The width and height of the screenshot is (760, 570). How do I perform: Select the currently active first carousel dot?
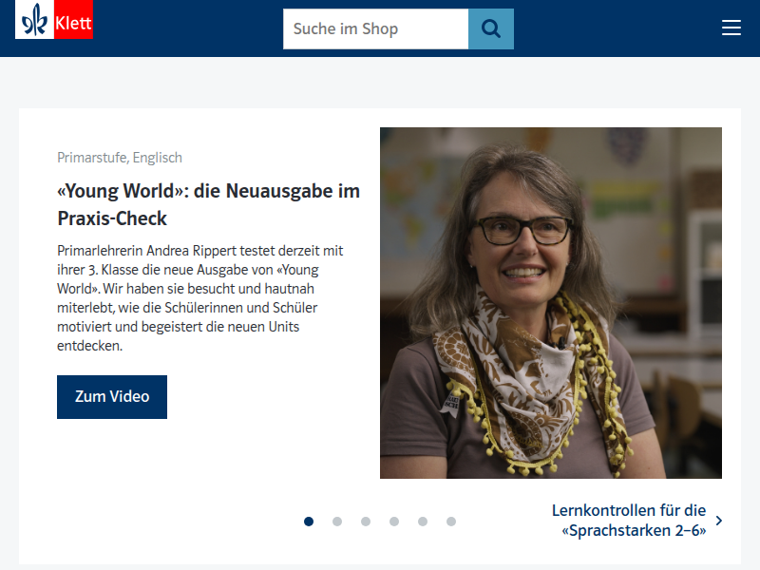coord(308,521)
